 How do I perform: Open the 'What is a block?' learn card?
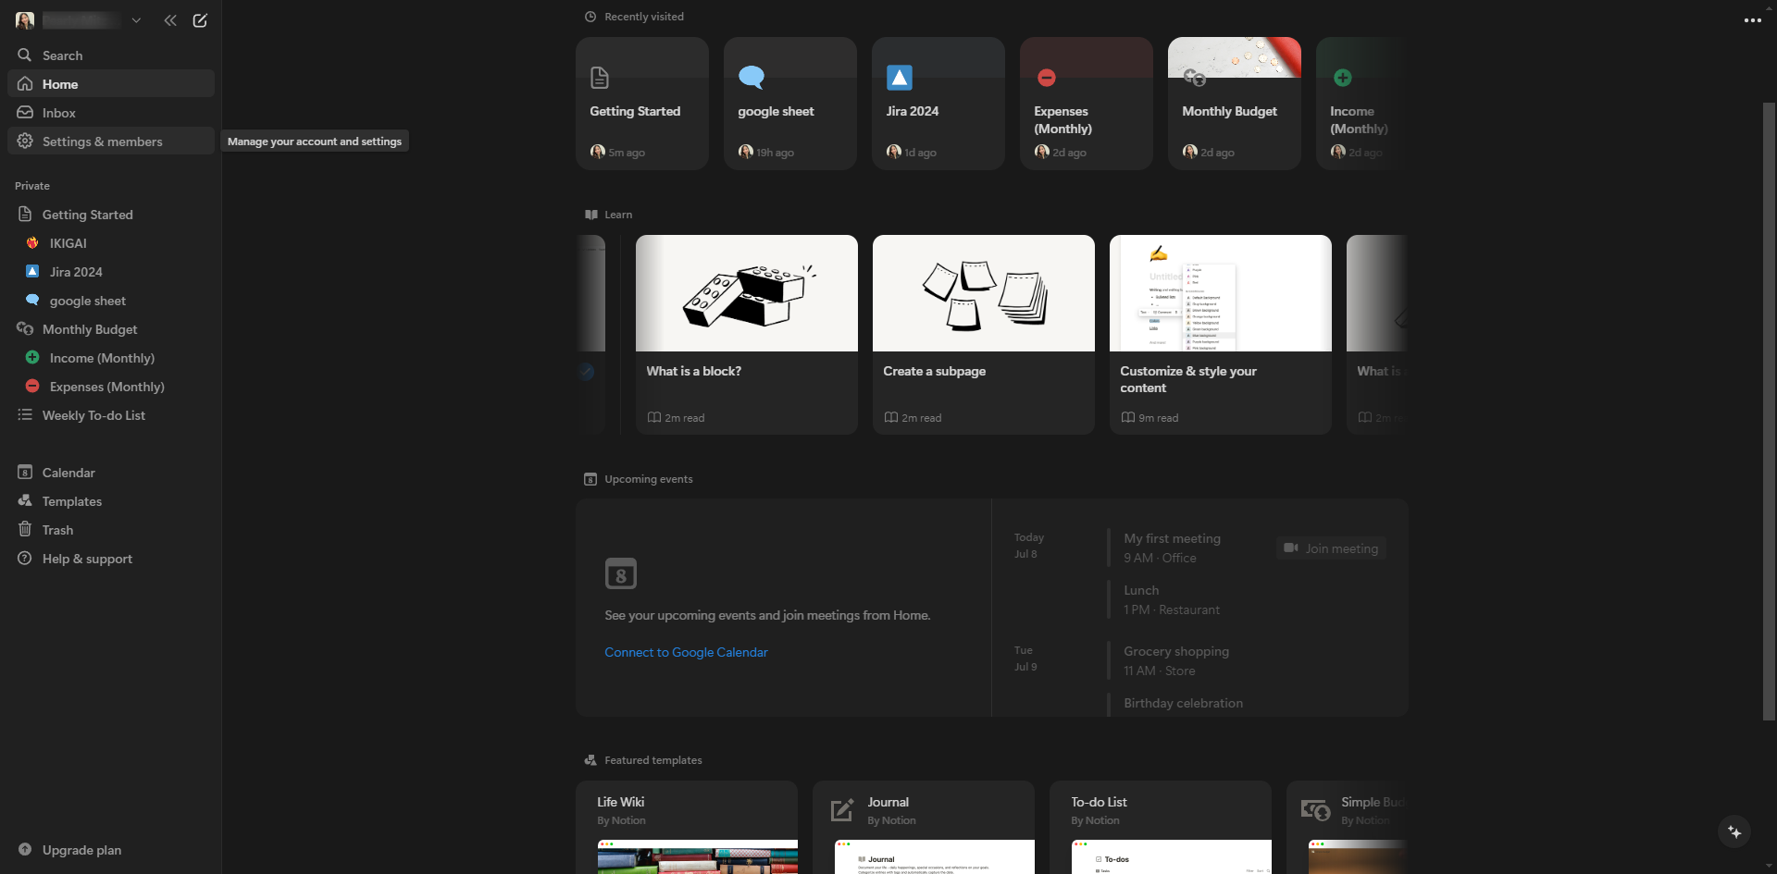point(746,334)
